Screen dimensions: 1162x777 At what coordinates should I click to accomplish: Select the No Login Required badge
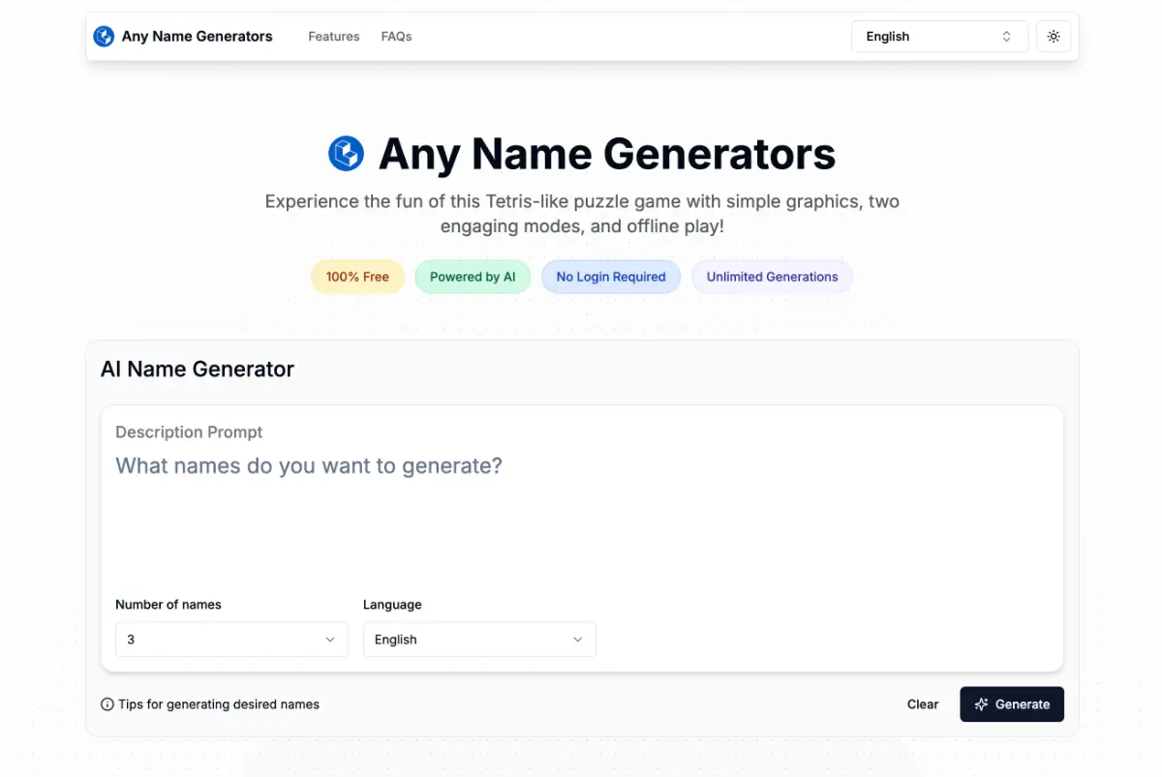point(611,277)
